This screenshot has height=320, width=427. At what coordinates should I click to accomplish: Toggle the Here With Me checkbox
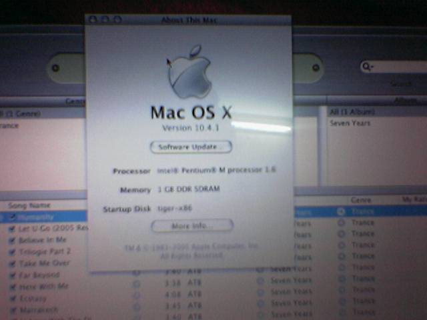[x=12, y=287]
